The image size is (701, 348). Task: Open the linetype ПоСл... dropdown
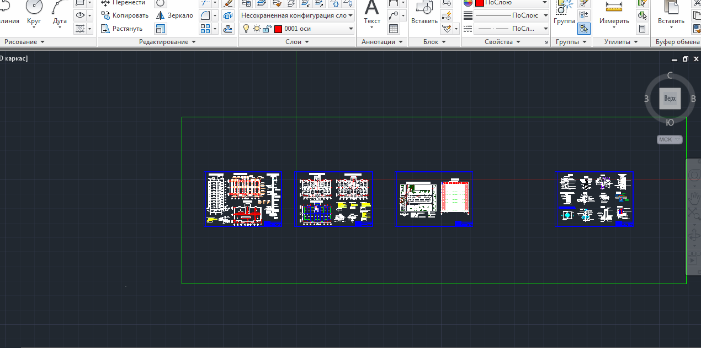[x=511, y=28]
